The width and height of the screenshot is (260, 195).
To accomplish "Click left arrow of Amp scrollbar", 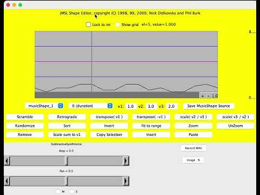I will [x=7, y=161].
